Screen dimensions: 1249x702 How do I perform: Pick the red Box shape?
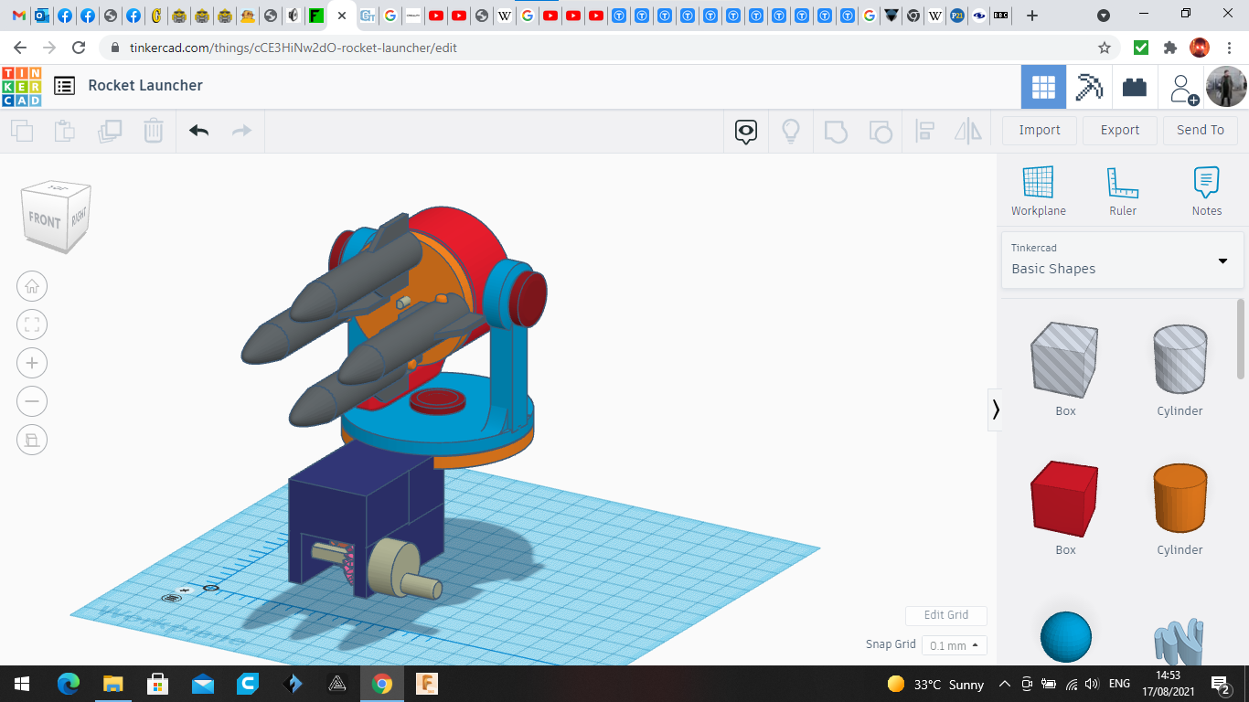(1065, 499)
